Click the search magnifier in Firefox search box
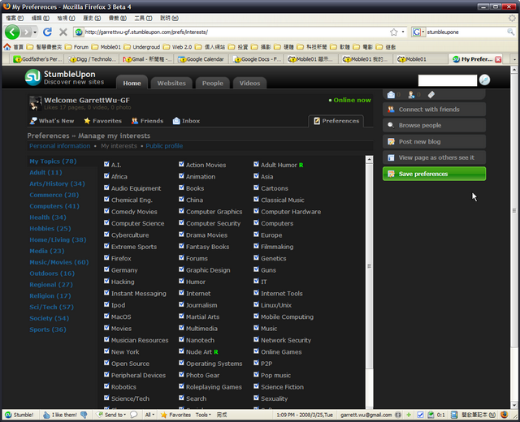The width and height of the screenshot is (520, 422). point(510,32)
